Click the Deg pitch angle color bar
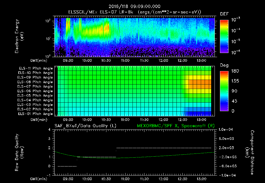Viewport: 265px width, 183px height. 224,91
